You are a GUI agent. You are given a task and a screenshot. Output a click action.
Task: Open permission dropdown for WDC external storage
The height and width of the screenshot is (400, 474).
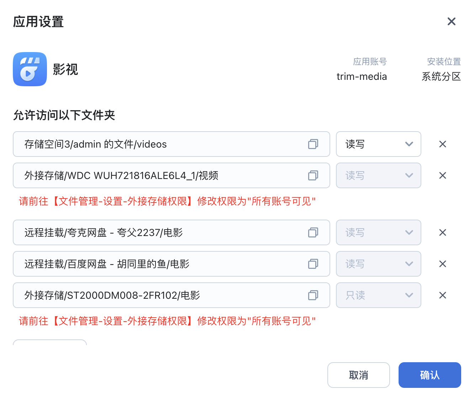378,175
